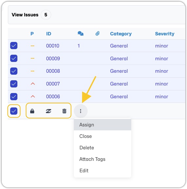Click the three-dot more actions button
This screenshot has height=189, width=187.
coord(80,111)
